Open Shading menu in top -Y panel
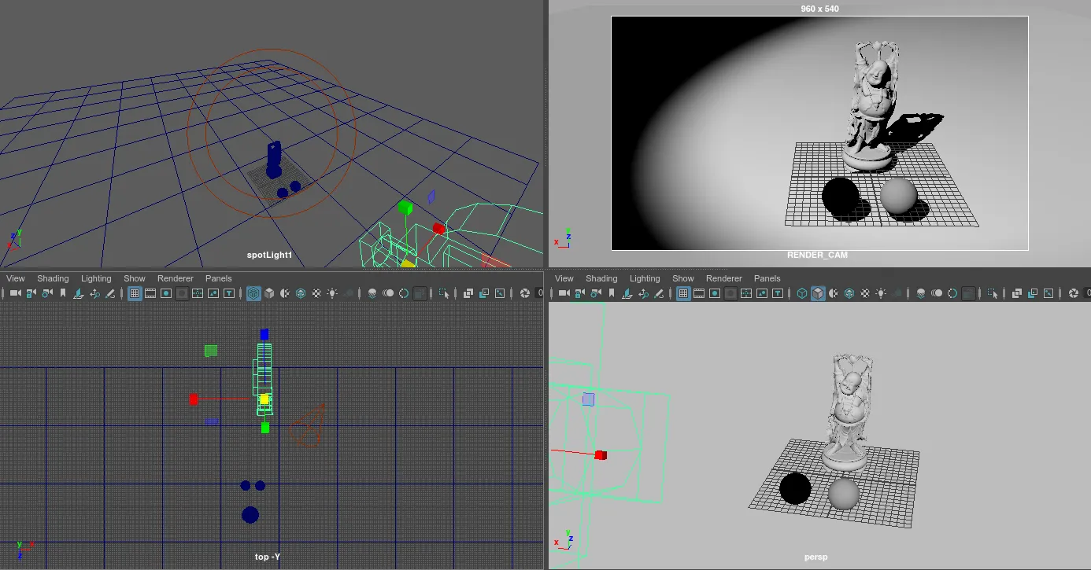Image resolution: width=1091 pixels, height=570 pixels. tap(53, 278)
